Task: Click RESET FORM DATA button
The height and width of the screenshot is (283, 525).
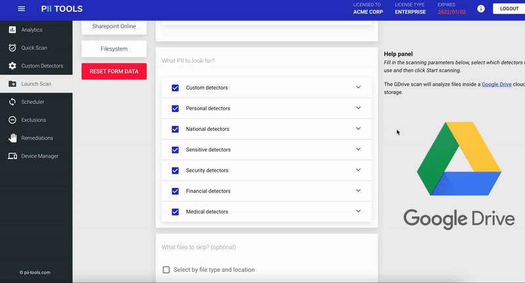Action: 114,71
